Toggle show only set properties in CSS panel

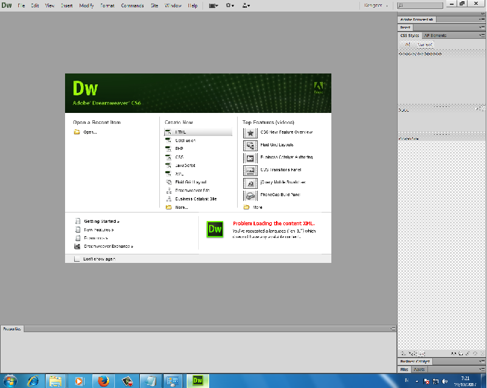[x=420, y=353]
